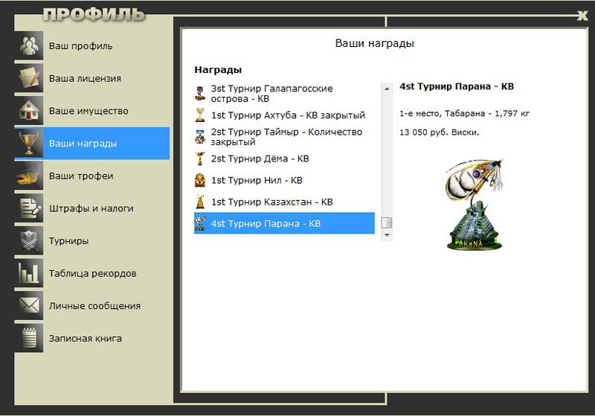Select '1st Турнир Нил - КВ' row
Screen dimensions: 595x416
click(284, 180)
